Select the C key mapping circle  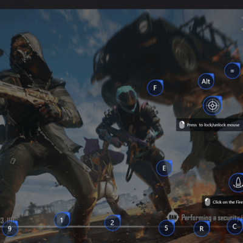coord(234,227)
